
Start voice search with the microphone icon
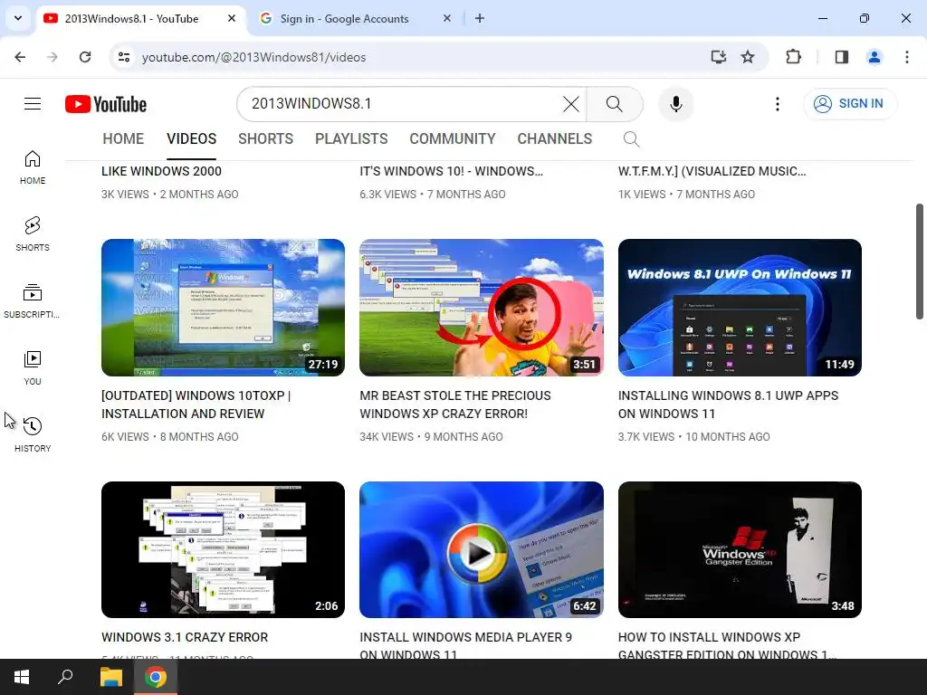[x=675, y=104]
